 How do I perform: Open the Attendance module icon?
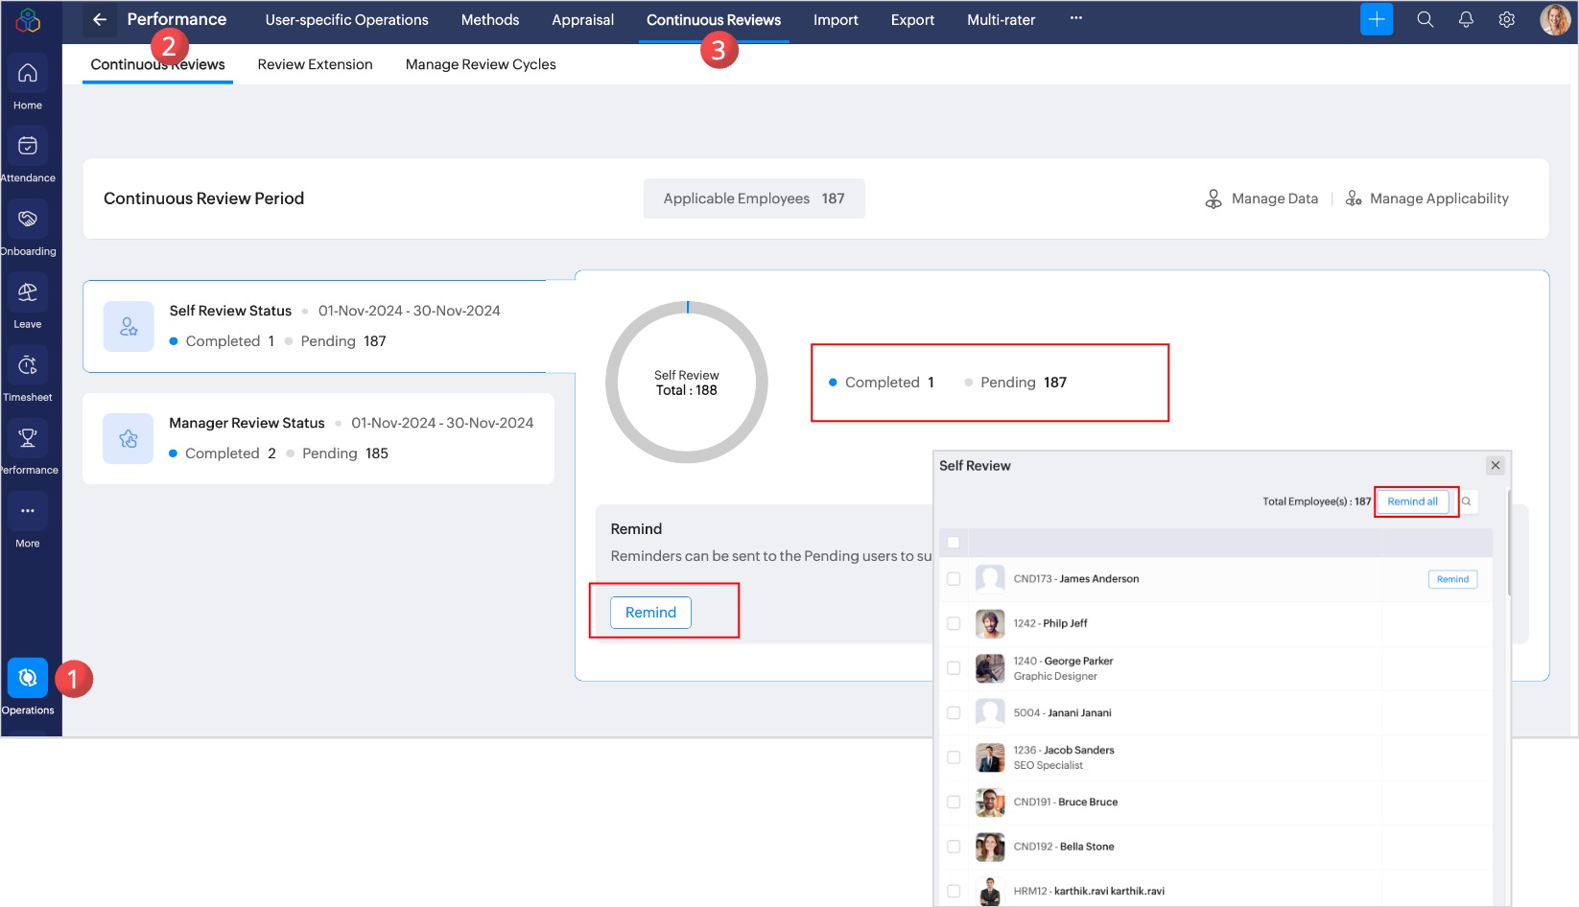coord(28,147)
